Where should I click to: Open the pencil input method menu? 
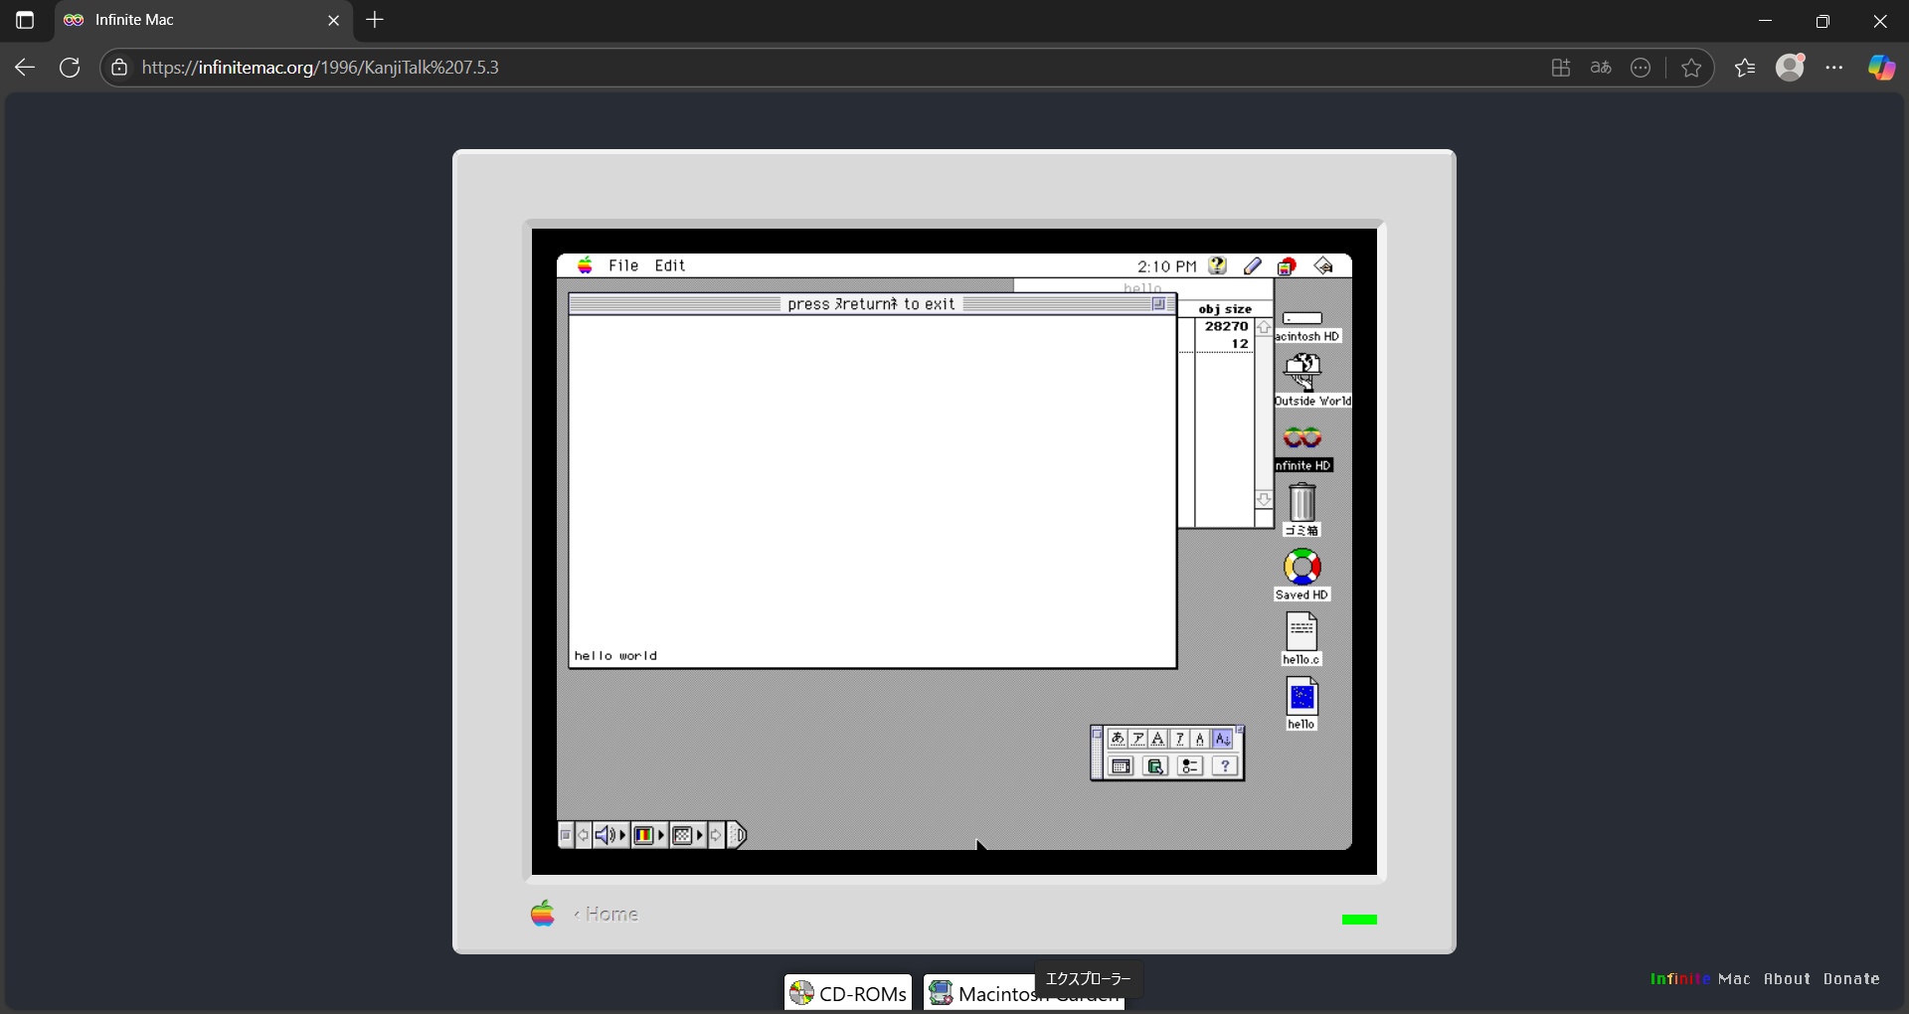coord(1253,265)
